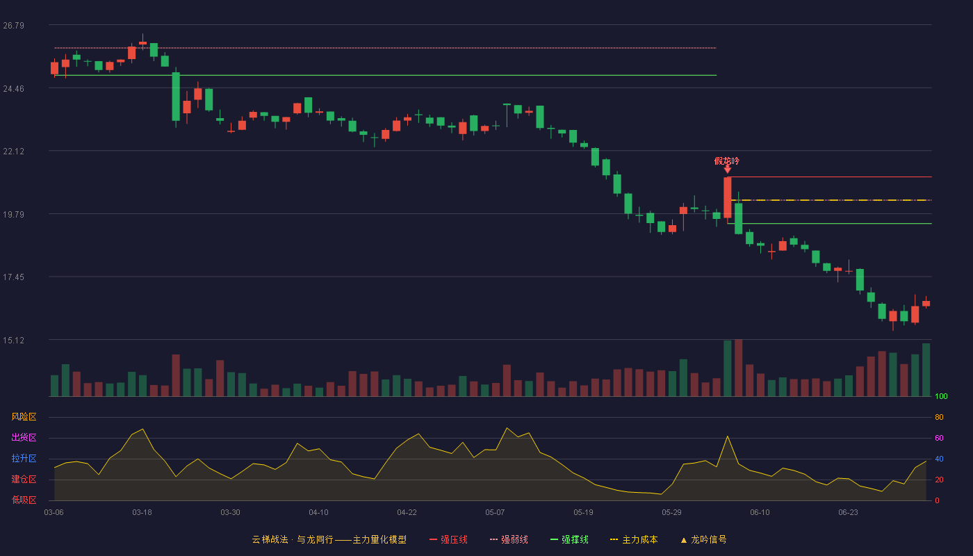Click the orange 80 indicator axis value
The image size is (973, 556).
click(x=939, y=417)
